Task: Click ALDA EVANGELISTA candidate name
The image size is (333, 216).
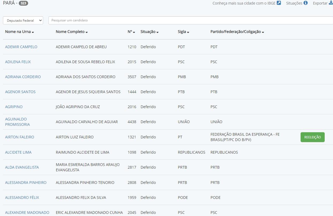Action: (x=22, y=167)
